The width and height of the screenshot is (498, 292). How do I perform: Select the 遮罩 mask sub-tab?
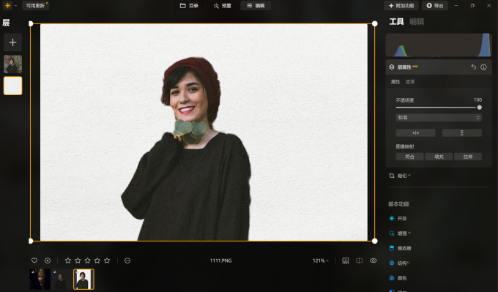(410, 82)
